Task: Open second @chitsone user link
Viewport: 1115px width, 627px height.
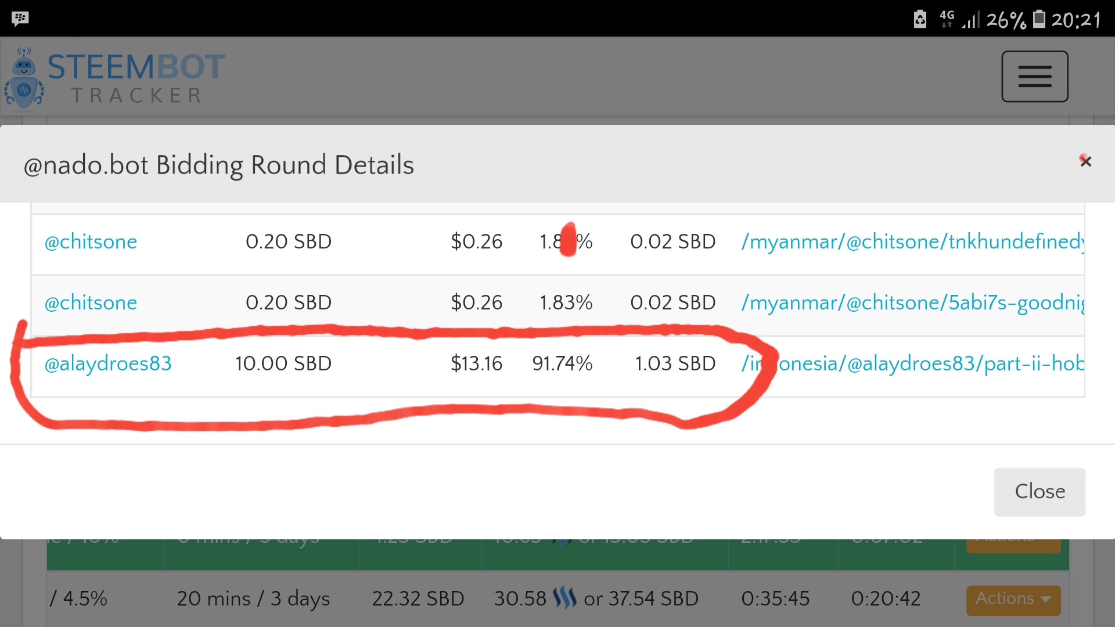Action: click(x=91, y=302)
